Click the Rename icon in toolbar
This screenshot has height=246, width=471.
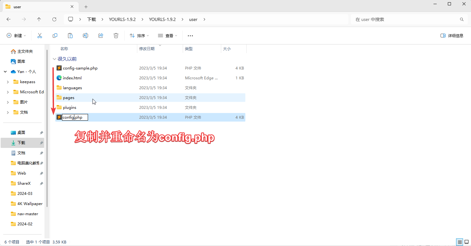pos(85,36)
